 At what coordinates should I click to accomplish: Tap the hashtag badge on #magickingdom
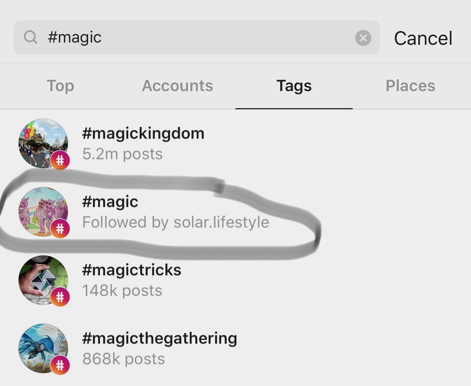pyautogui.click(x=60, y=160)
